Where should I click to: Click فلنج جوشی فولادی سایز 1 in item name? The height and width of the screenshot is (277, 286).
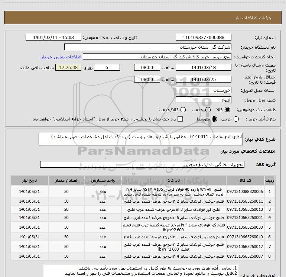point(174,237)
